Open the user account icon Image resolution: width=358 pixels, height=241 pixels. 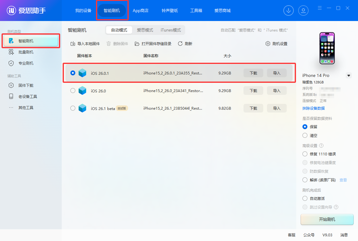pos(303,10)
